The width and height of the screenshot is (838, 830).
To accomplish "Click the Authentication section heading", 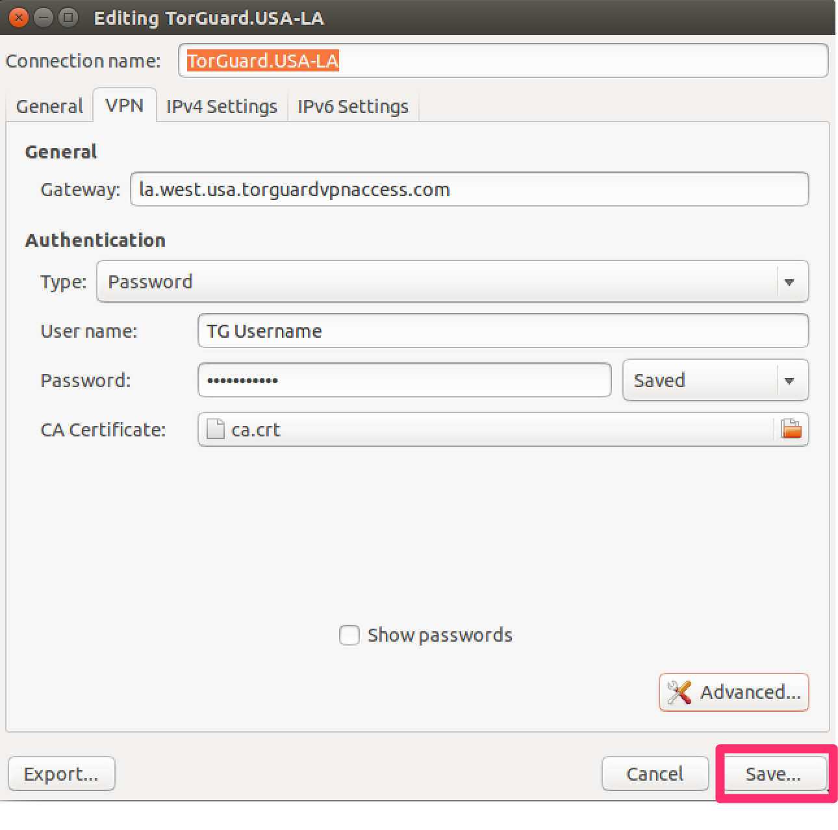I will click(x=95, y=240).
